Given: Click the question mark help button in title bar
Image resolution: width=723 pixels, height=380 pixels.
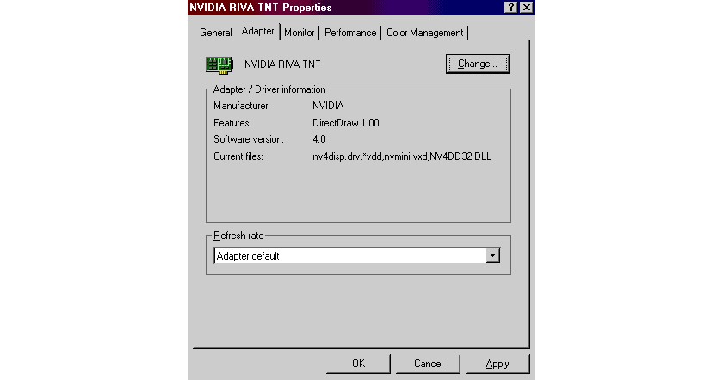Looking at the screenshot, I should [510, 8].
